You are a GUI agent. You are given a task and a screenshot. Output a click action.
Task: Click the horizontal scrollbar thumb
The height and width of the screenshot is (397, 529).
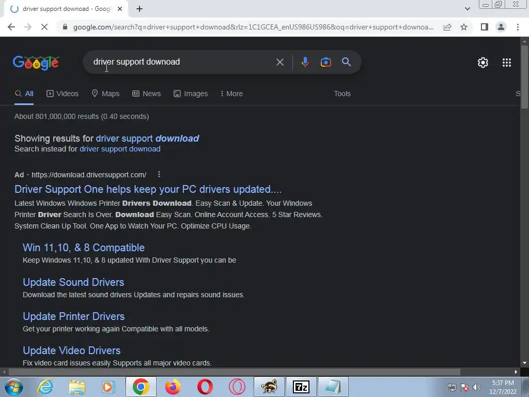(234, 372)
